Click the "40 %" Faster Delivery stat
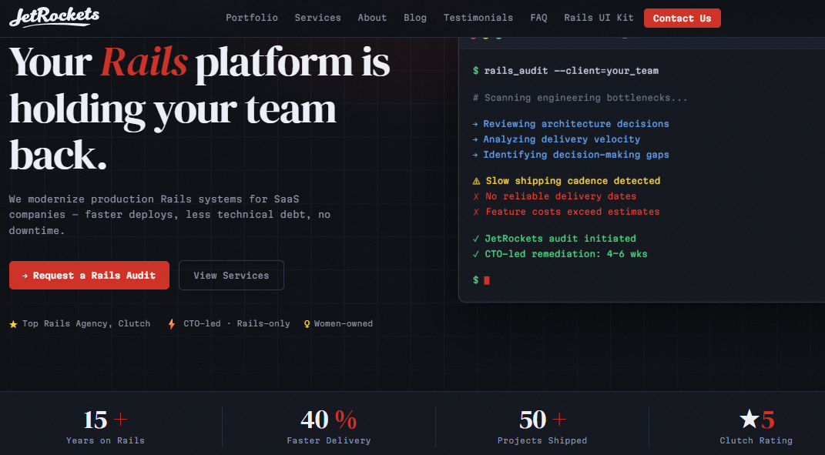The image size is (825, 455). [329, 420]
